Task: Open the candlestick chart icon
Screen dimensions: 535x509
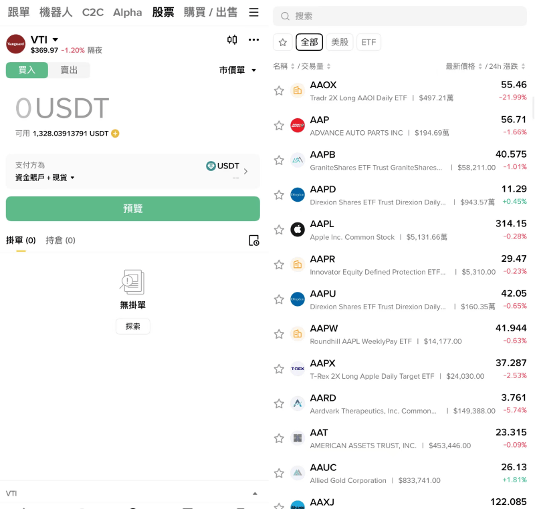Action: (x=232, y=40)
